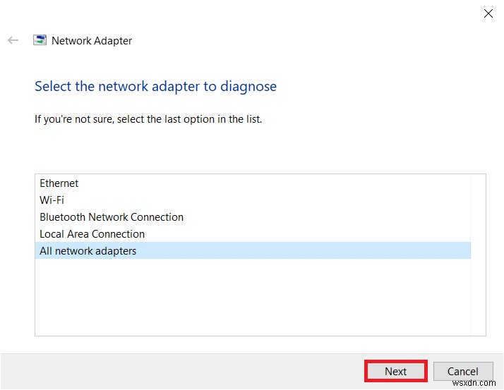Select the All network adapters option
Image resolution: width=504 pixels, height=390 pixels.
[88, 251]
